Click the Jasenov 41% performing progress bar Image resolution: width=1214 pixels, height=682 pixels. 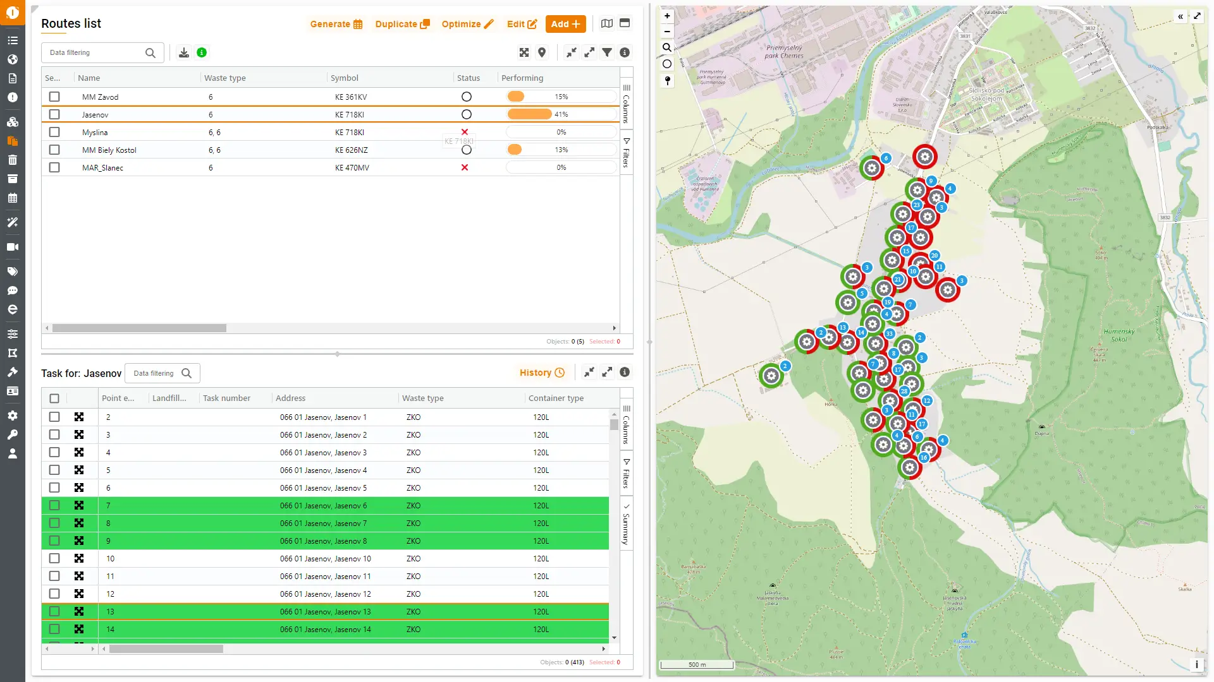pyautogui.click(x=561, y=114)
